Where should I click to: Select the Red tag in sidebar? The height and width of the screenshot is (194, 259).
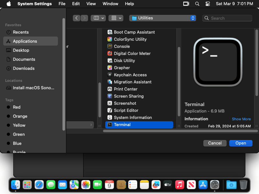[17, 107]
